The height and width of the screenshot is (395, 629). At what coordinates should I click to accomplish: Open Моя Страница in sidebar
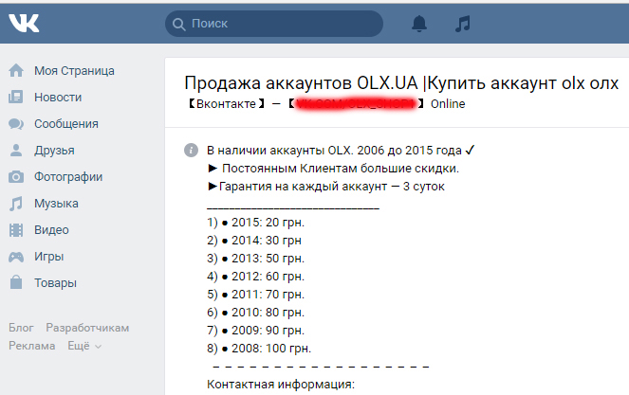[x=74, y=71]
